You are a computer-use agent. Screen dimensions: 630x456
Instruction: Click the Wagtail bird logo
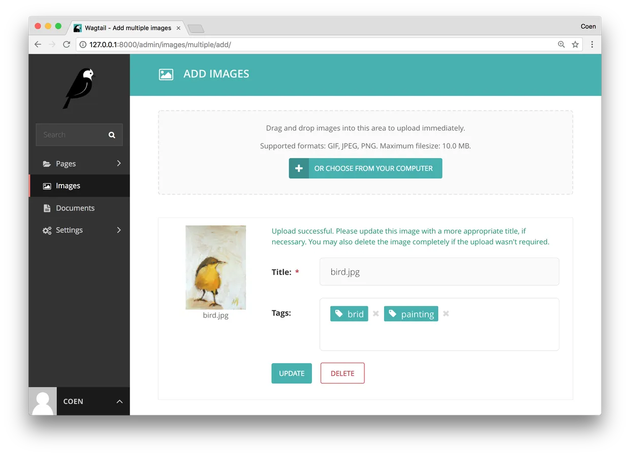(79, 88)
